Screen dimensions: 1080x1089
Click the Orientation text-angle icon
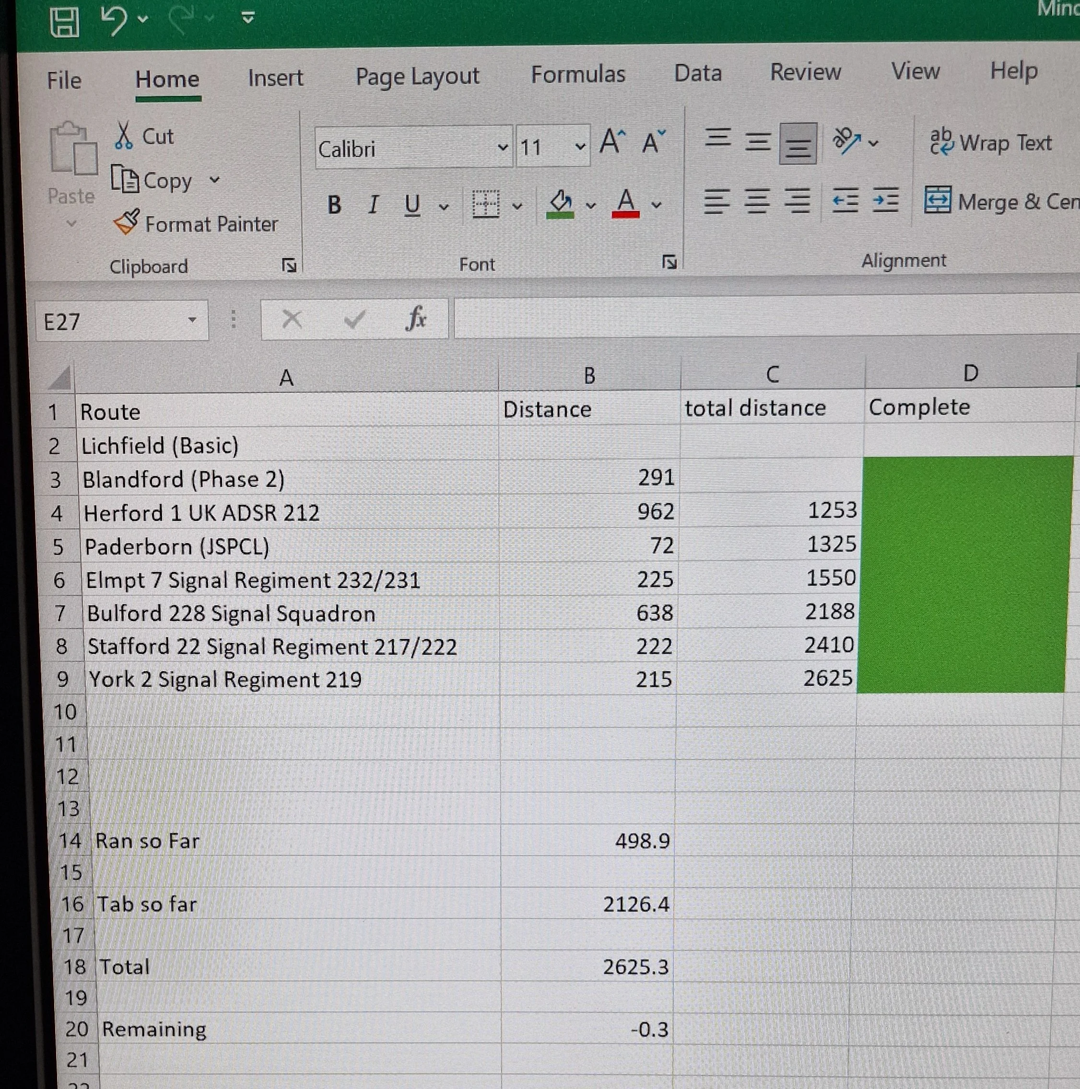click(846, 141)
